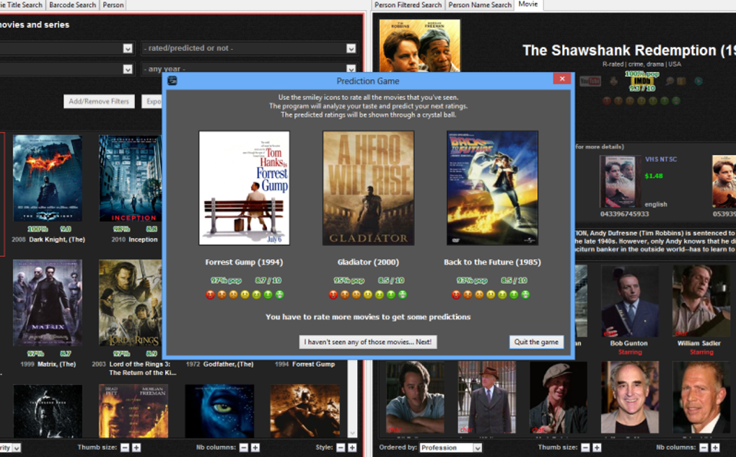This screenshot has height=457, width=736.
Task: Increase Nb columns in the person panel
Action: (715, 448)
